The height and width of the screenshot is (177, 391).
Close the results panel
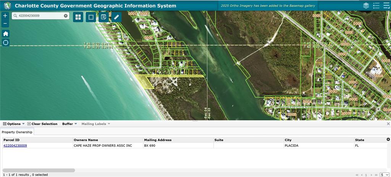388,124
